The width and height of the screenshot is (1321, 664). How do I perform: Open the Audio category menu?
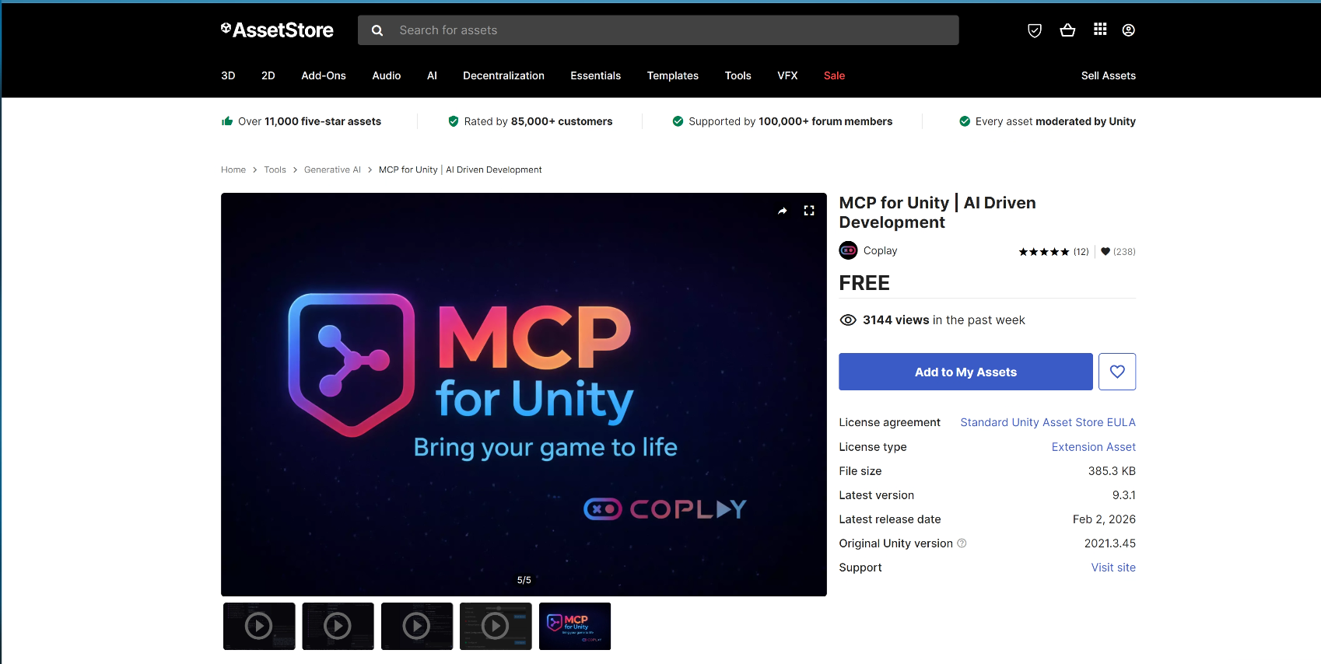pos(387,75)
